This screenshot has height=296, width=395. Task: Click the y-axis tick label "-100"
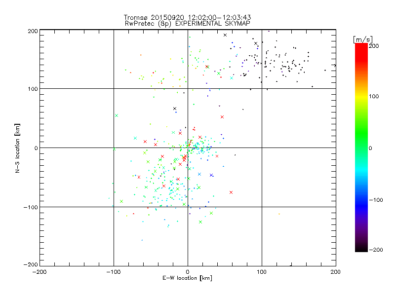tap(31, 207)
